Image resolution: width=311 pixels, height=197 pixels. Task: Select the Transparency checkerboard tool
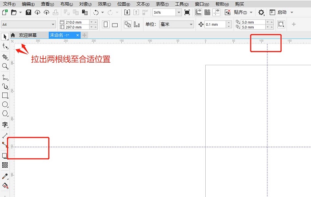click(x=5, y=165)
